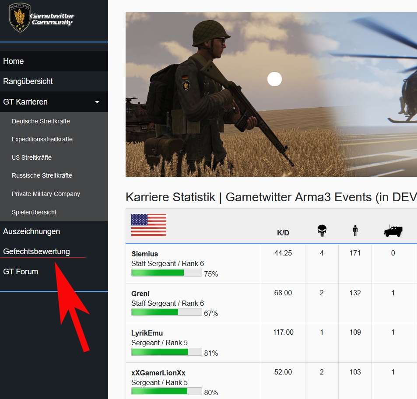Click xXGamerLionXx 80% progress bar

coord(166,391)
